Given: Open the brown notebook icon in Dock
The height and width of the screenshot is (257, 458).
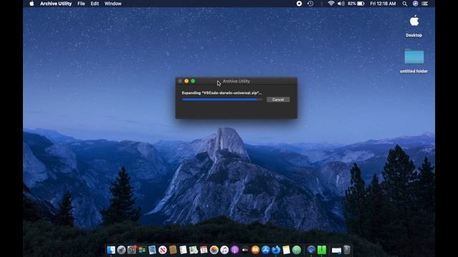Looking at the screenshot, I should click(x=173, y=250).
